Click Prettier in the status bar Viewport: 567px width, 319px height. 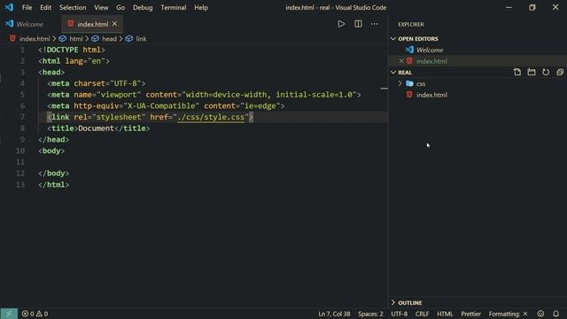tap(470, 314)
